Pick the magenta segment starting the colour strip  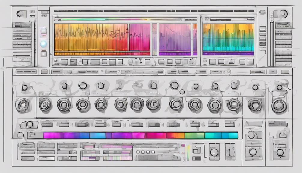[53, 135]
